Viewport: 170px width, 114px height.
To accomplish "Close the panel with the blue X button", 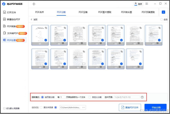I will click(x=163, y=12).
